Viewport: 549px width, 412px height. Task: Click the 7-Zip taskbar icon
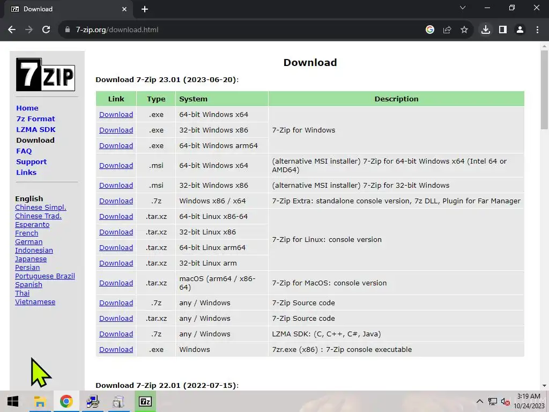[145, 401]
